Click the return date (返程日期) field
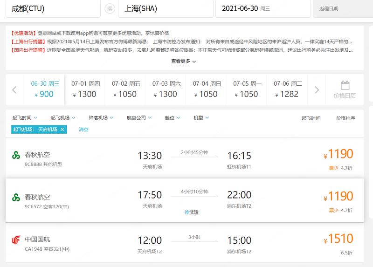The height and width of the screenshot is (267, 373). 343,9
